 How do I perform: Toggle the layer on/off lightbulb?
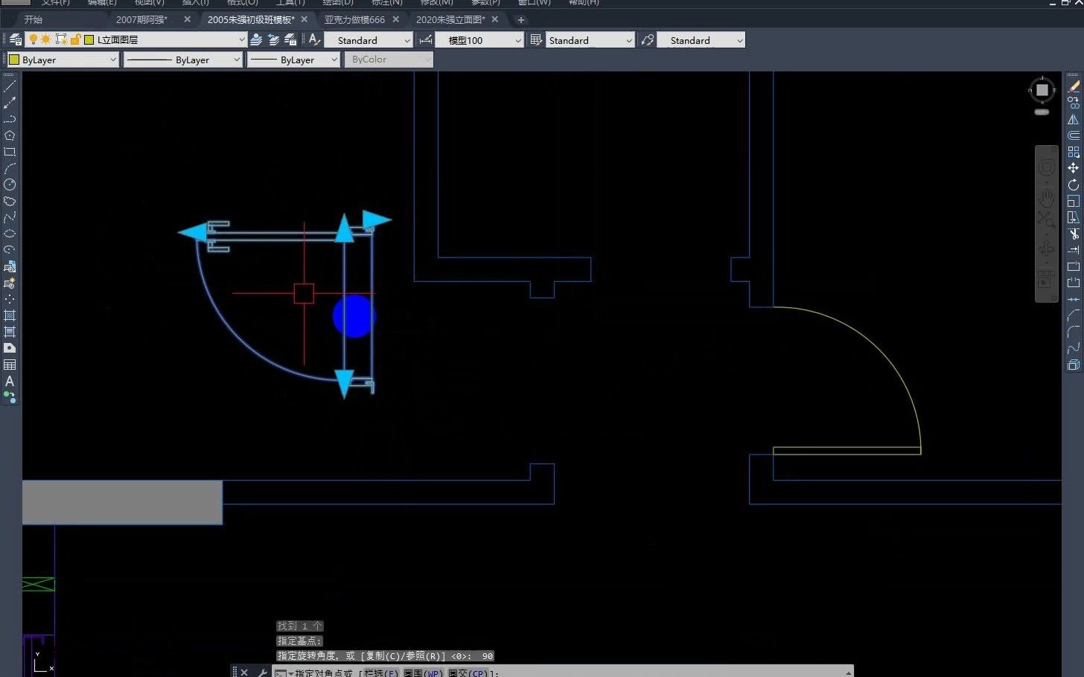click(34, 39)
